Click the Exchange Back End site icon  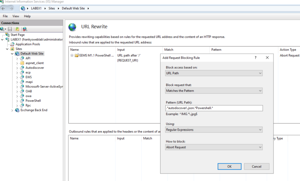[17, 110]
